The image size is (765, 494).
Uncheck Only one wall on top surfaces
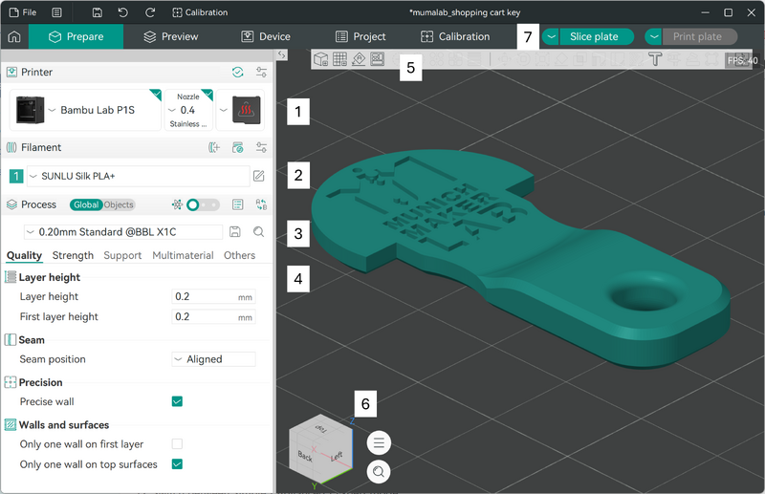(177, 464)
